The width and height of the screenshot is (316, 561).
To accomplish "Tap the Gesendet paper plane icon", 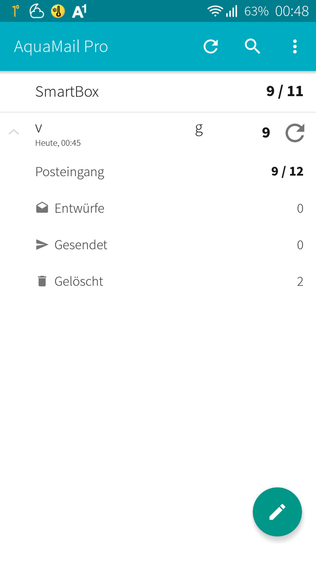I will 42,245.
